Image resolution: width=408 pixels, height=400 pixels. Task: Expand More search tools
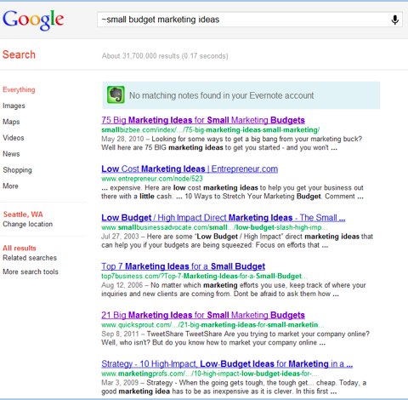tap(31, 271)
